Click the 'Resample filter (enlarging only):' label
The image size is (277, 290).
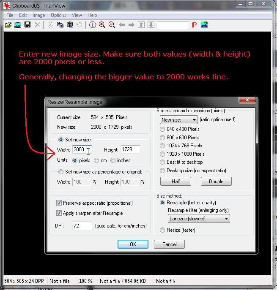tap(199, 210)
